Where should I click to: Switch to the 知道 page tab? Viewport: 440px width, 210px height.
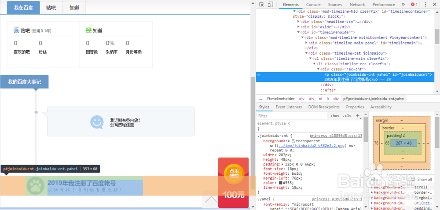74,7
